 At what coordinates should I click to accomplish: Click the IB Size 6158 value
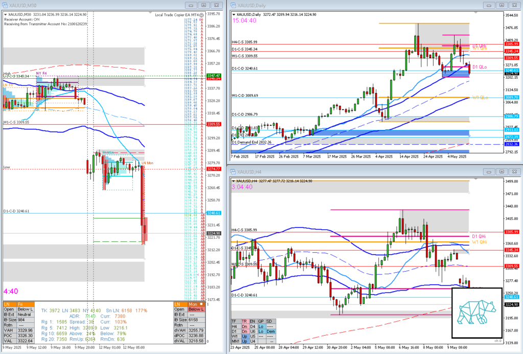click(197, 320)
